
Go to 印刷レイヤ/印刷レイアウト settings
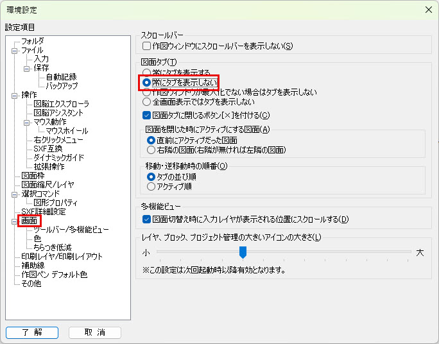[x=62, y=256]
